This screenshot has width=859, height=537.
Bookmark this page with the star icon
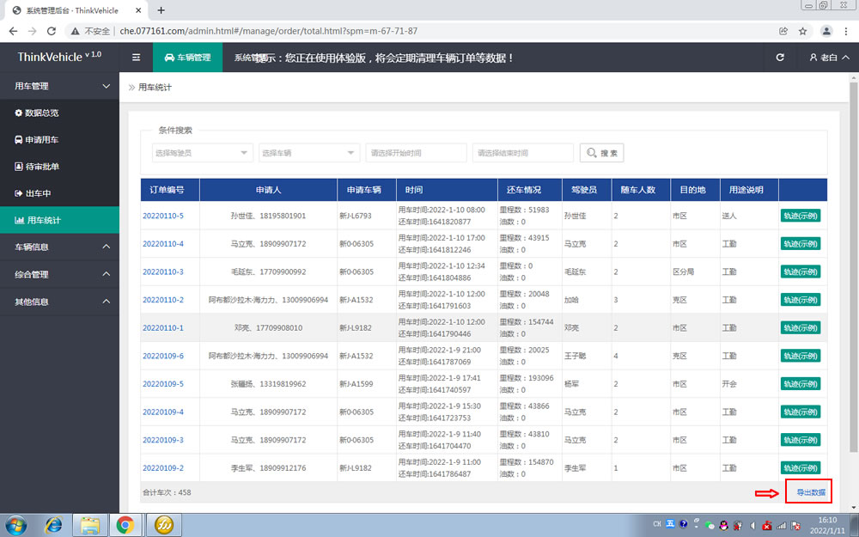point(802,31)
